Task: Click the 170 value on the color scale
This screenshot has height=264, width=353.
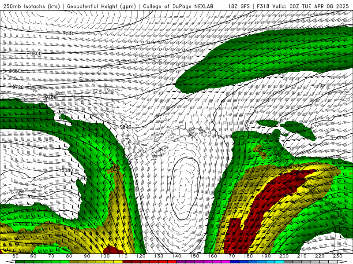Action: (x=230, y=256)
